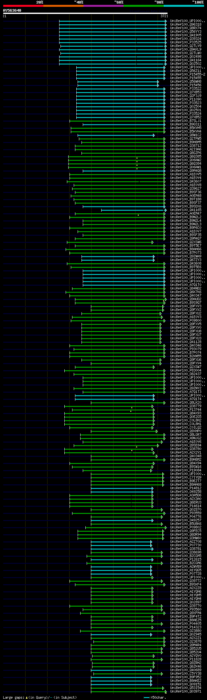Select hit label UniRef100_Q02498
This screenshot has width=207, height=700.
pos(186,56)
